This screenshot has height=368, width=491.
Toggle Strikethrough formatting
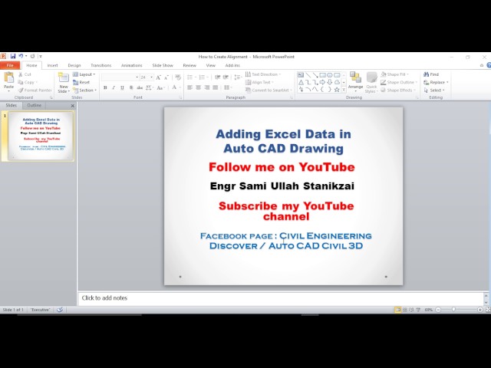click(x=140, y=87)
